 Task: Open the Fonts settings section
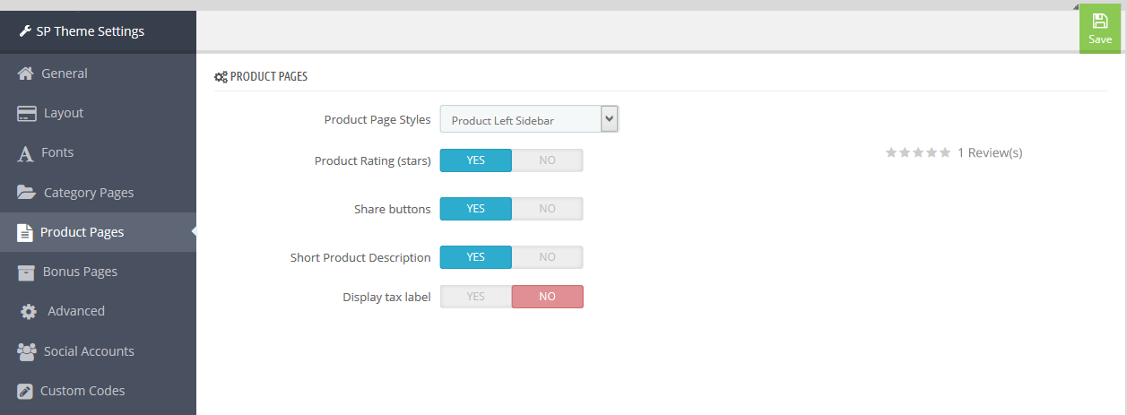pos(98,152)
